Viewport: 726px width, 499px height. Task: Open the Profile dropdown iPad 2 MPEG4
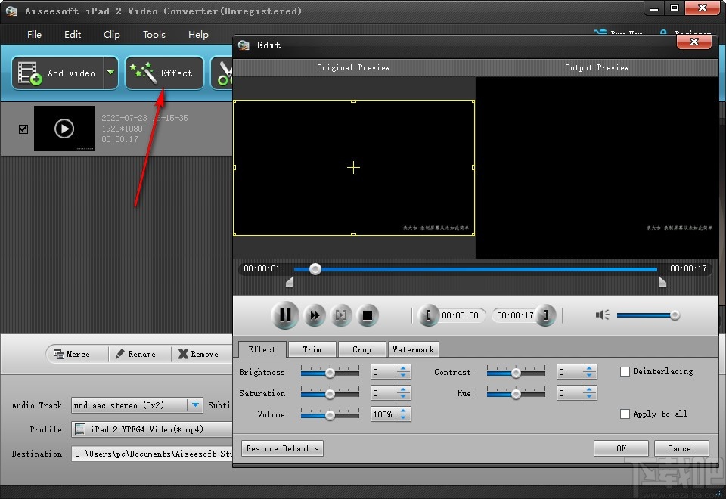point(152,429)
